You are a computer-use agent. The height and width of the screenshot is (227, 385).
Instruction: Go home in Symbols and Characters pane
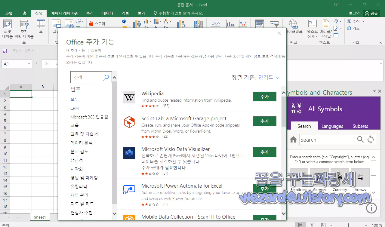click(x=293, y=140)
